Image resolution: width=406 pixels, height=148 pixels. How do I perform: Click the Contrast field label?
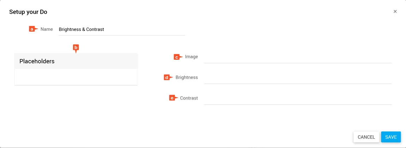click(189, 98)
